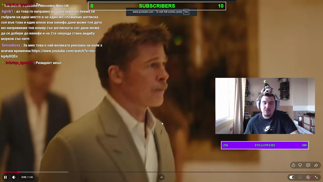The width and height of the screenshot is (323, 182).
Task: Seek using the red progress bar scrubber
Action: [18, 172]
